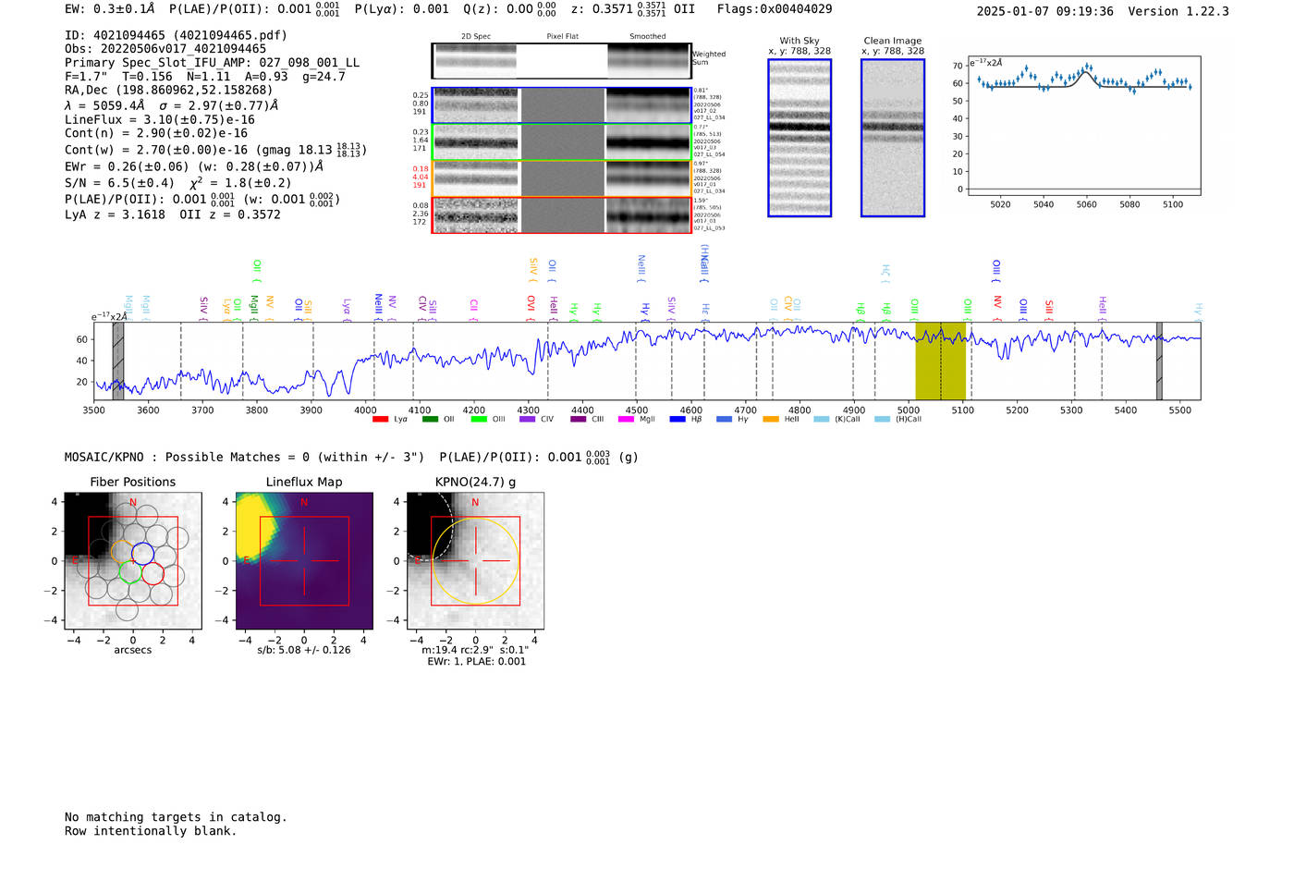This screenshot has width=1294, height=881.
Task: Select the blue Hβ legend swatch
Action: click(678, 420)
